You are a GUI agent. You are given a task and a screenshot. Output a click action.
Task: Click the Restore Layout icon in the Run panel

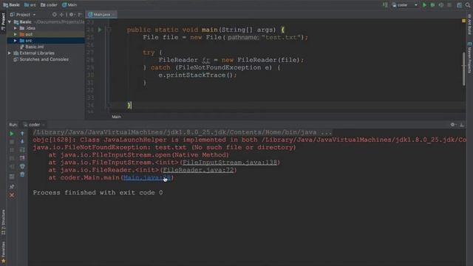tap(12, 177)
